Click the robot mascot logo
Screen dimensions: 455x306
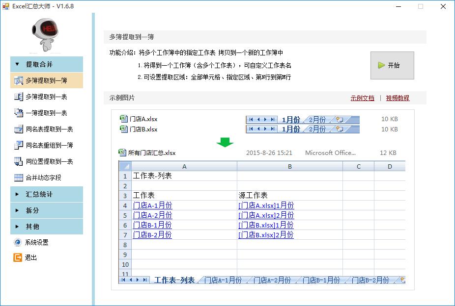(x=45, y=35)
